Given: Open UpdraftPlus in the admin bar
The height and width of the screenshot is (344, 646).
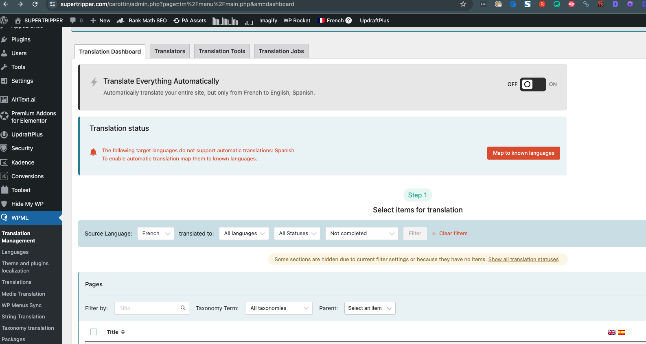Looking at the screenshot, I should pyautogui.click(x=374, y=20).
